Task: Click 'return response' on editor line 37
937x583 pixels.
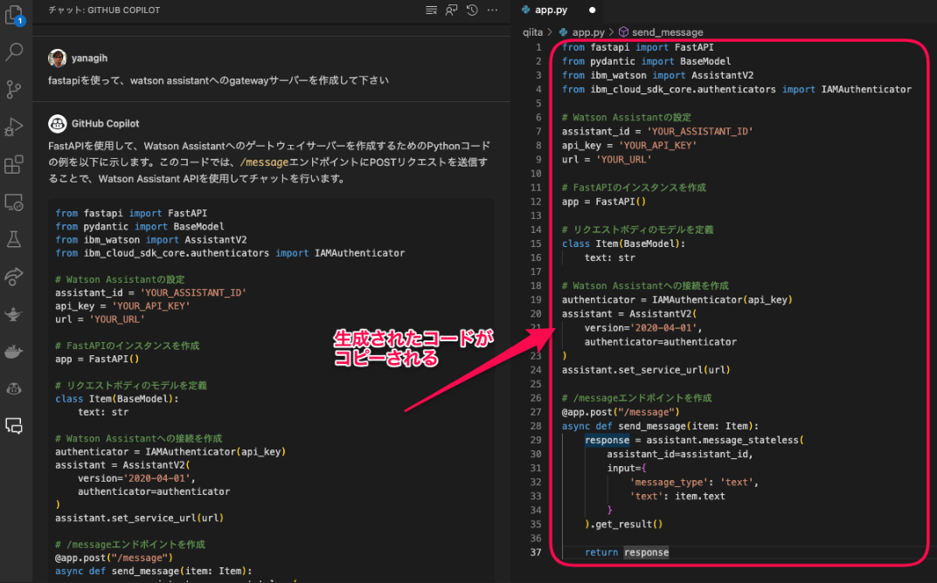Action: tap(626, 552)
